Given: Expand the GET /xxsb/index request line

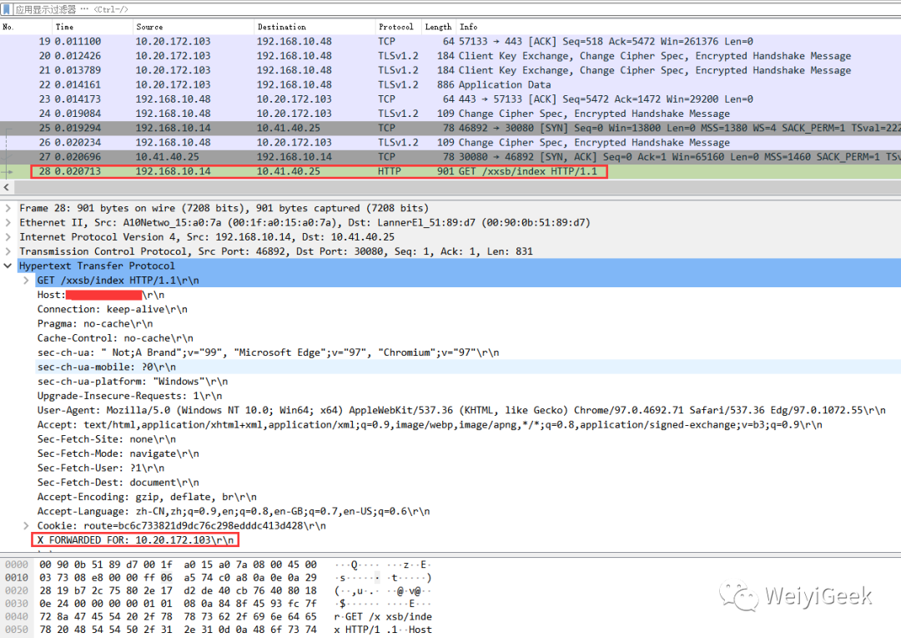Looking at the screenshot, I should (26, 280).
